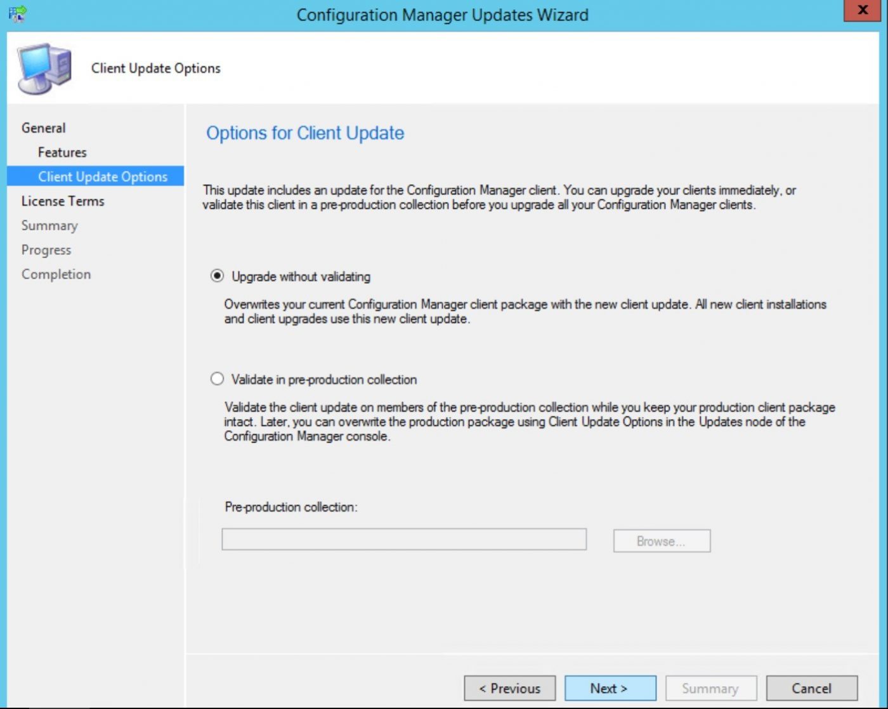Navigate to the License Terms step
The width and height of the screenshot is (888, 709).
pyautogui.click(x=62, y=201)
